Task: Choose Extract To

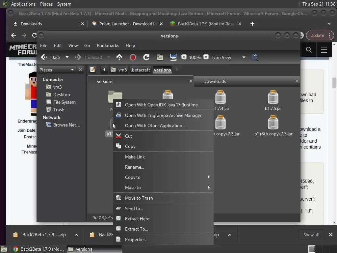Action: (163, 229)
